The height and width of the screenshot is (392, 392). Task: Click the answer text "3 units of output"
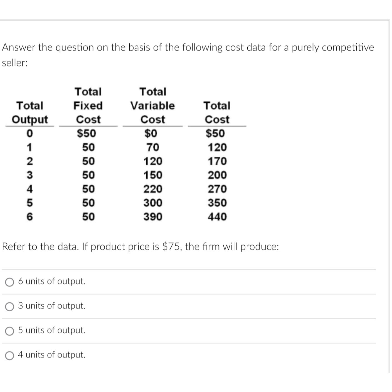tap(51, 306)
